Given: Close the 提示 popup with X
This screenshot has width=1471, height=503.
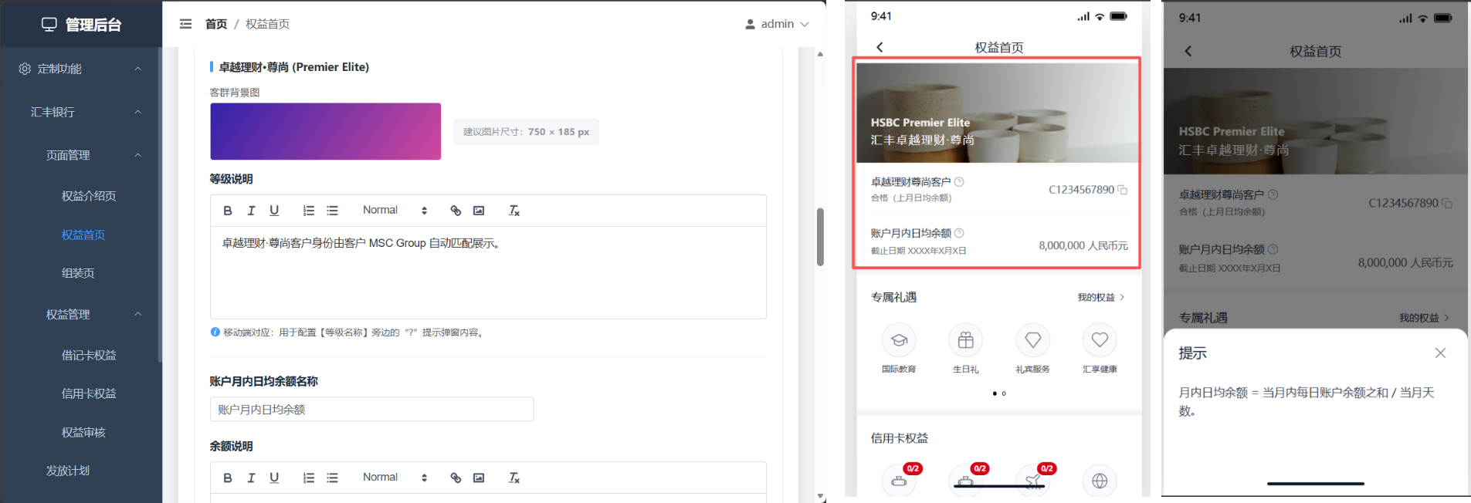Looking at the screenshot, I should click(x=1440, y=353).
